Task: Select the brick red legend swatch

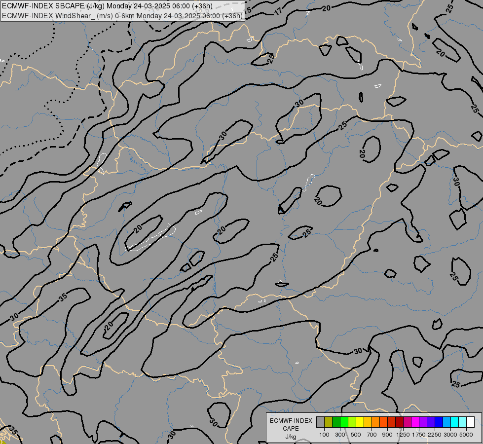Action: [x=392, y=422]
